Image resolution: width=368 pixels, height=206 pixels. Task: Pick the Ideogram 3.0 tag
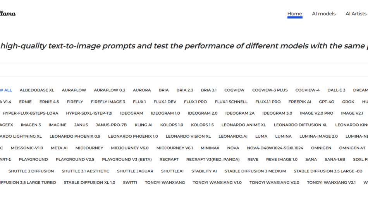(277, 113)
